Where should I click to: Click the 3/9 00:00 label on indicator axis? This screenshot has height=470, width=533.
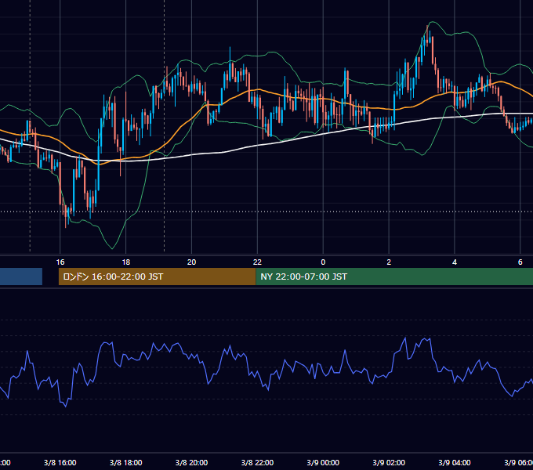pyautogui.click(x=323, y=462)
